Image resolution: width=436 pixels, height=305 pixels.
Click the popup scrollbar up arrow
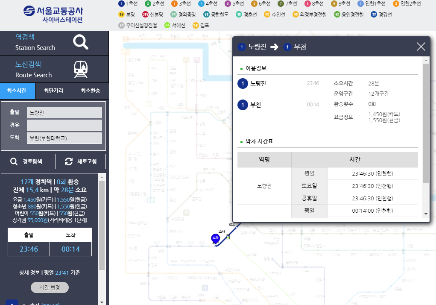(x=426, y=60)
